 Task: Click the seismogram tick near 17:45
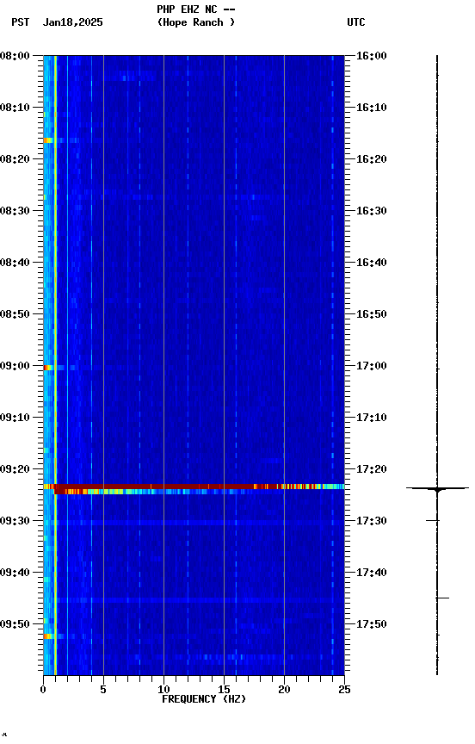coord(442,598)
